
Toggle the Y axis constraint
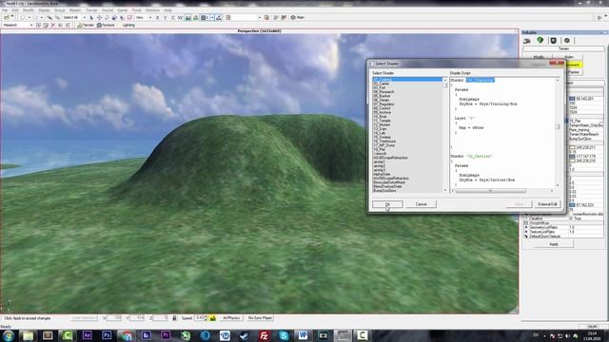(x=165, y=17)
